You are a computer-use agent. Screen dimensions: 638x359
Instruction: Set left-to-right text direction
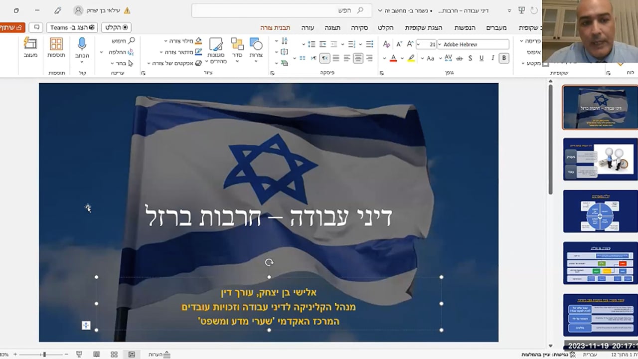tap(314, 58)
